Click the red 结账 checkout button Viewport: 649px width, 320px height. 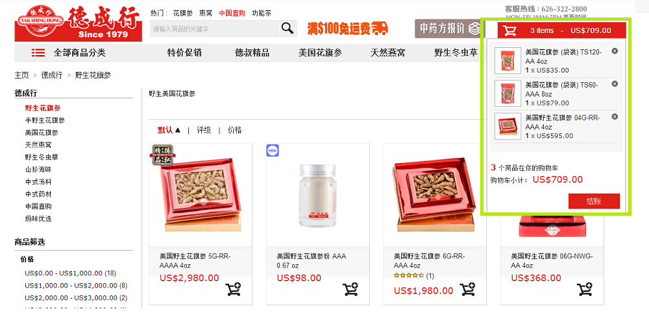(x=594, y=201)
